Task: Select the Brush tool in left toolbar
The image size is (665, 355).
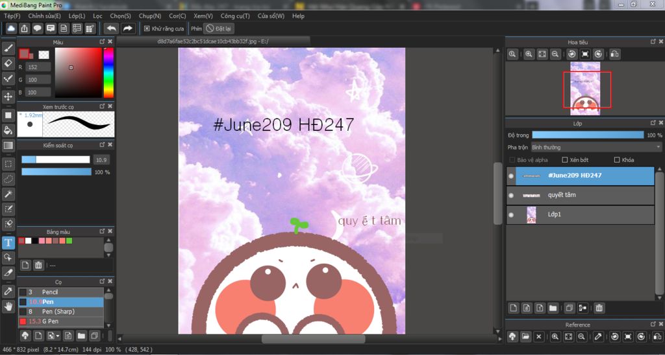Action: click(x=8, y=49)
